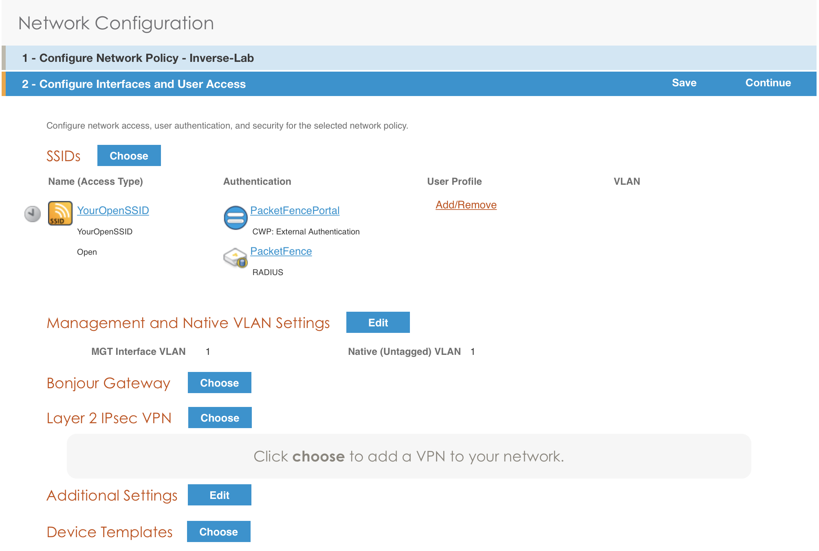Click Choose button next to SSIDs

pos(129,155)
